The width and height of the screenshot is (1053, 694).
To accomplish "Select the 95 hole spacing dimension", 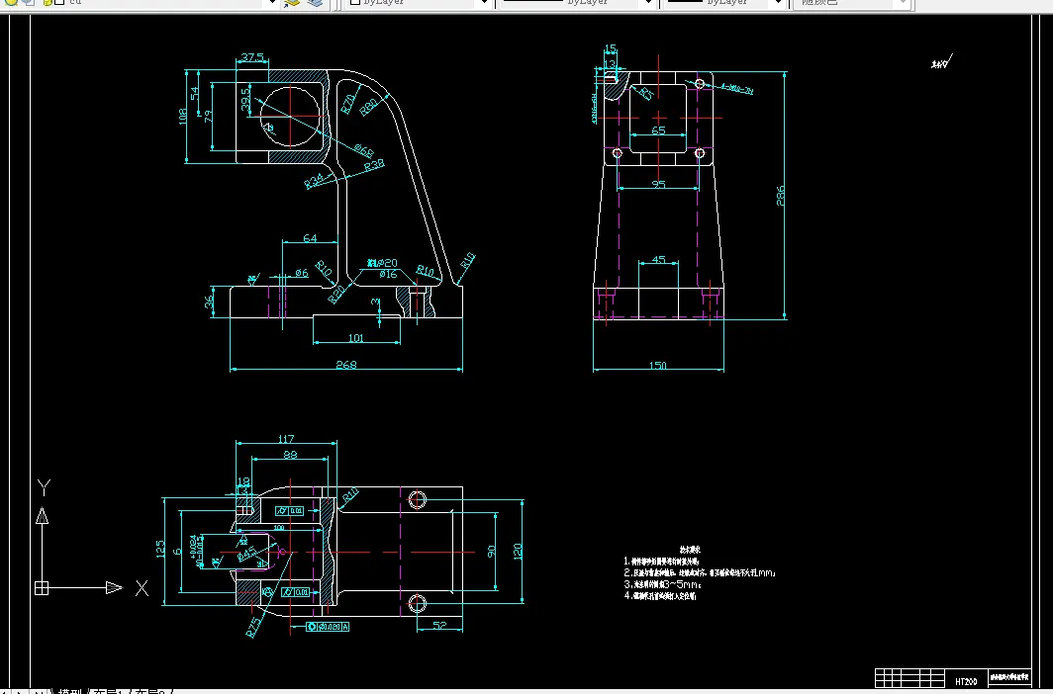I will (x=659, y=185).
